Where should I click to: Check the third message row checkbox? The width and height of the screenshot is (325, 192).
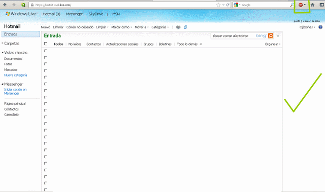46,64
